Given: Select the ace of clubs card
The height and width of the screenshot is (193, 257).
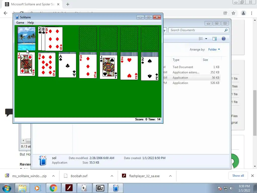Looking at the screenshot, I should coord(67,66).
